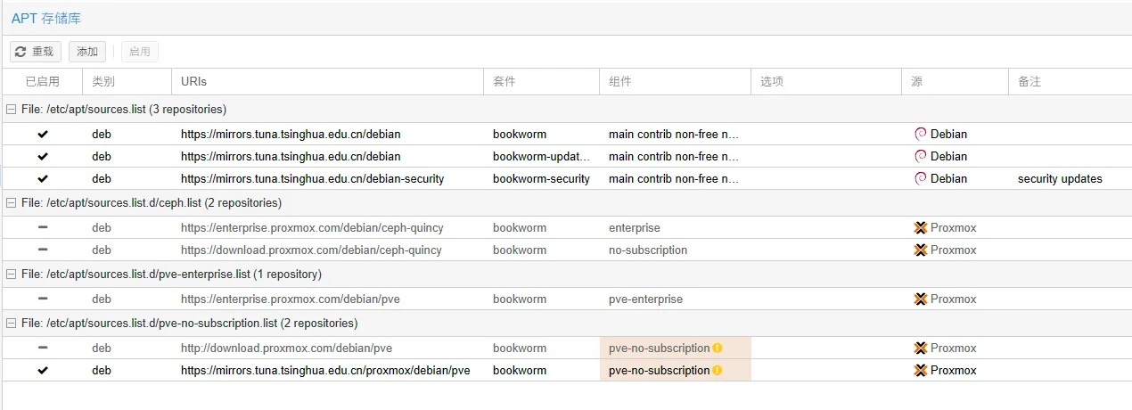Sort by the 套件 column header
This screenshot has height=410, width=1132.
coord(504,81)
